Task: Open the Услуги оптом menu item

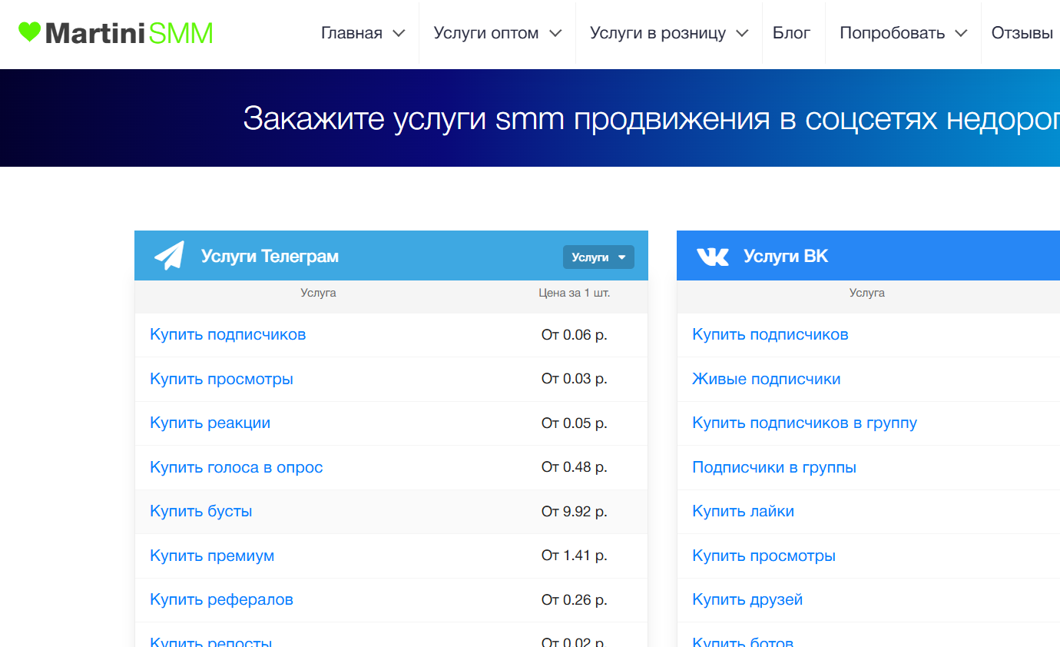Action: click(486, 33)
